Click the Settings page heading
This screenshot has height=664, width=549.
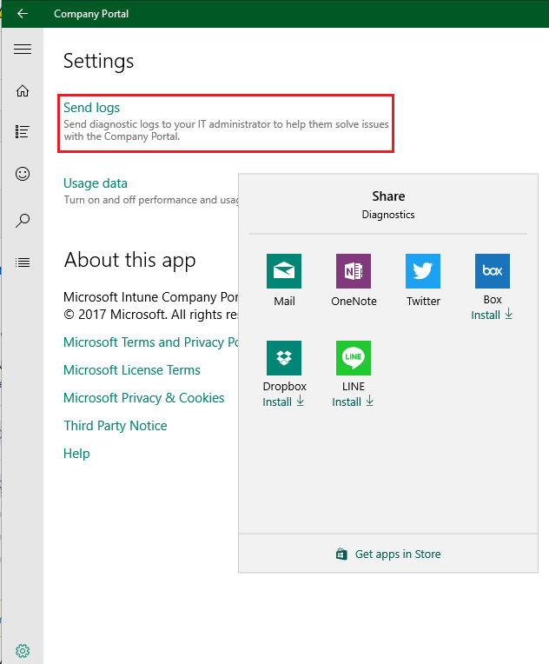99,61
